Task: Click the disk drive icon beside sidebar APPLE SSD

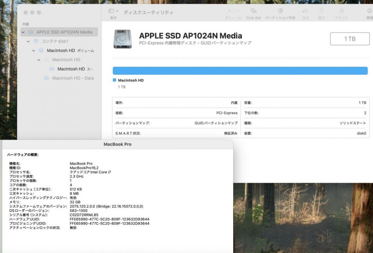Action: 31,32
